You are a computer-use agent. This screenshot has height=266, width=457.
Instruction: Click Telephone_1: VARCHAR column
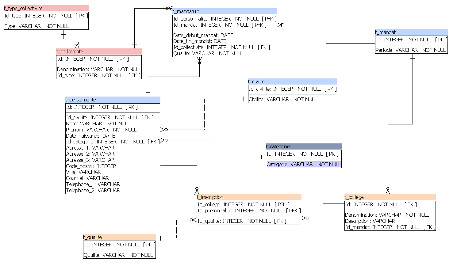93,184
